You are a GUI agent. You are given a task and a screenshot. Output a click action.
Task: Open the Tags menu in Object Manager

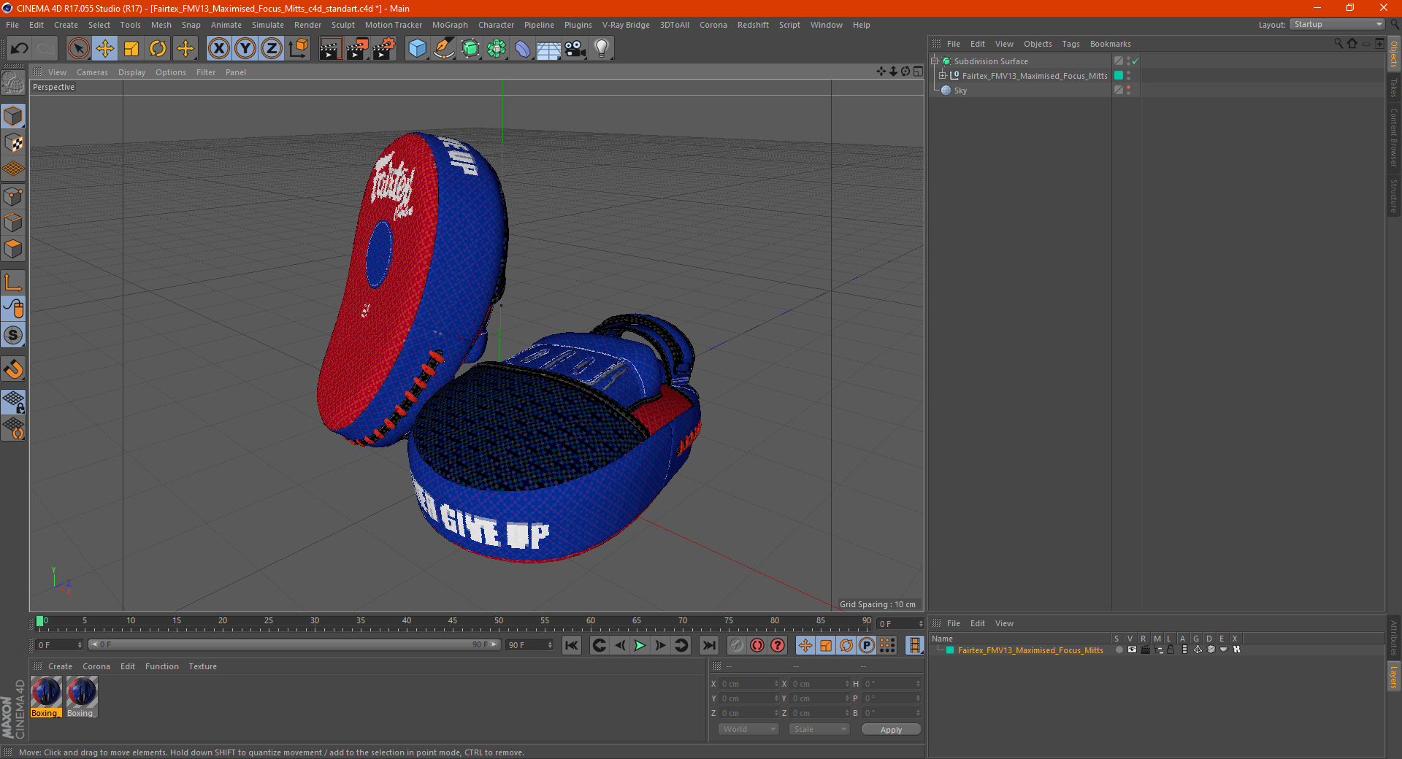click(1070, 44)
